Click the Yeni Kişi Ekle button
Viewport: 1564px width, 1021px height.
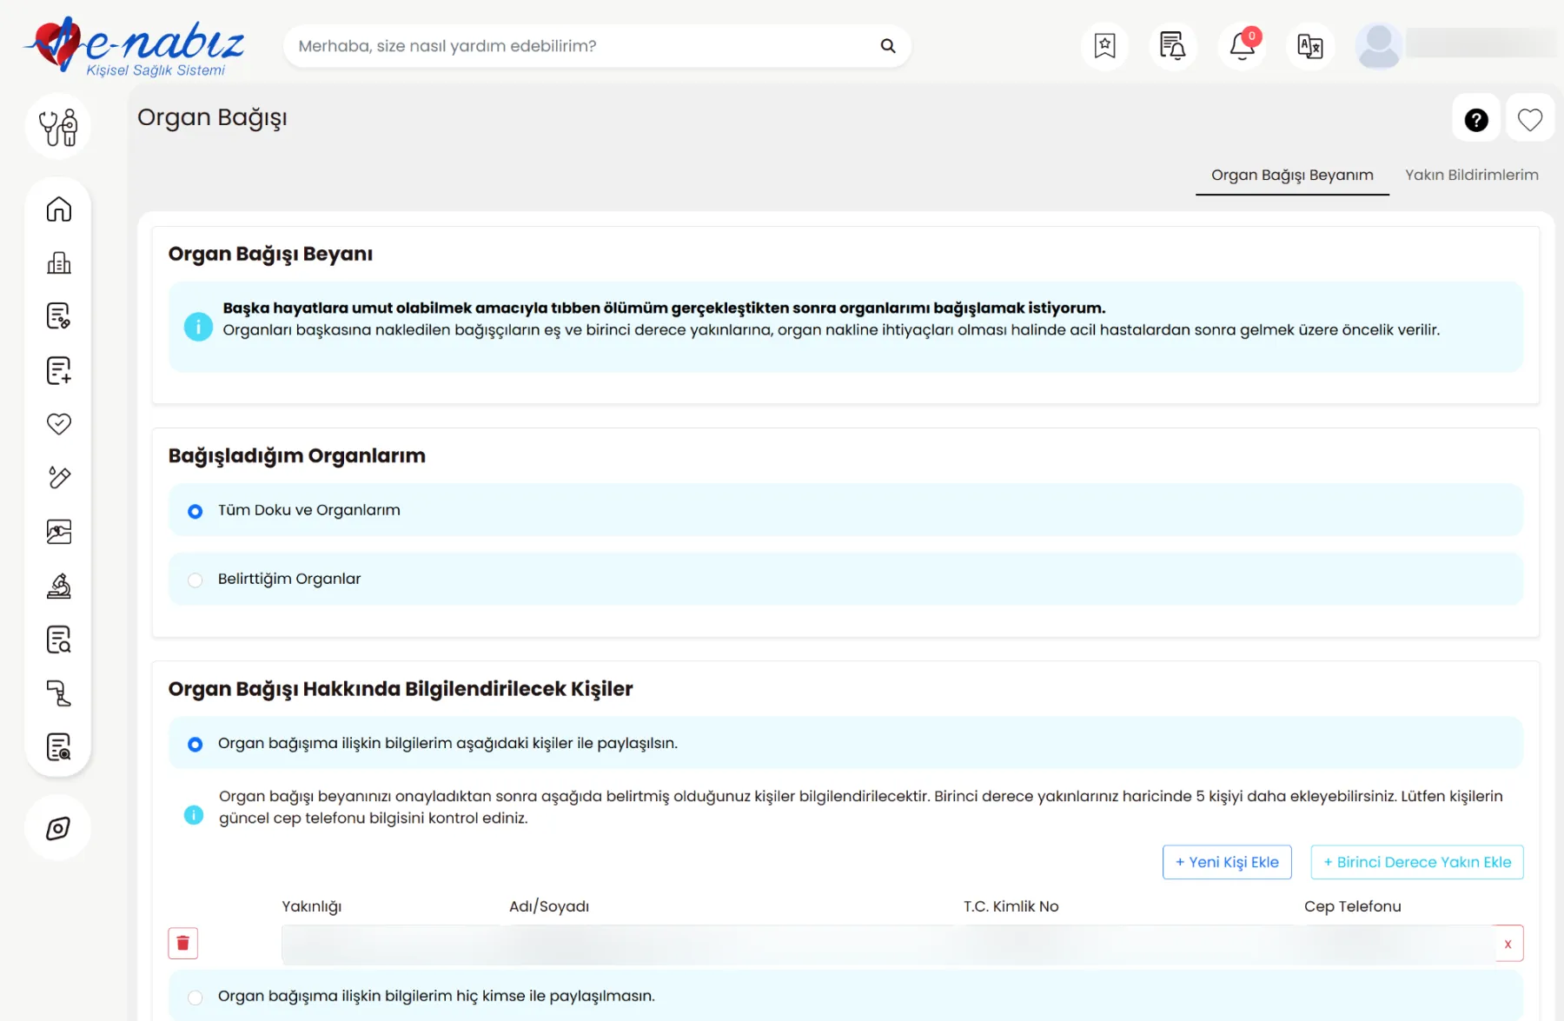click(x=1226, y=862)
